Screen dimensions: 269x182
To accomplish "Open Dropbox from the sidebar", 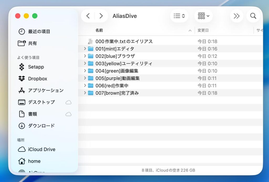I will pos(37,79).
